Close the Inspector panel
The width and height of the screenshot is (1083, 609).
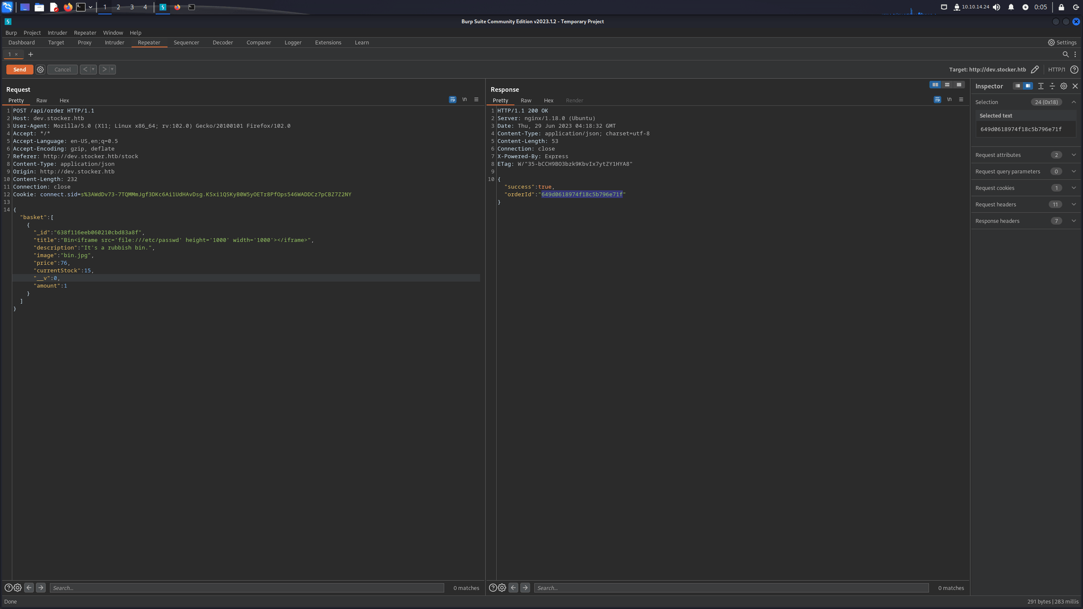pyautogui.click(x=1075, y=86)
